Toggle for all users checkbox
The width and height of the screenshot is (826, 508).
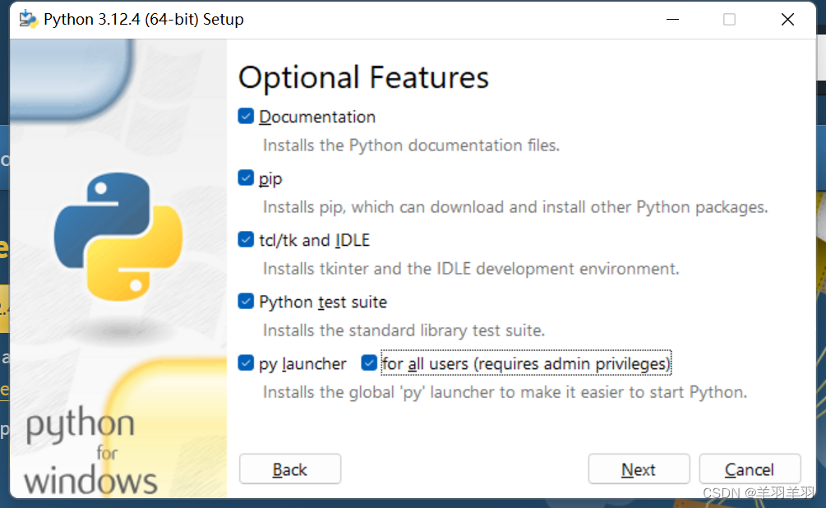coord(369,363)
